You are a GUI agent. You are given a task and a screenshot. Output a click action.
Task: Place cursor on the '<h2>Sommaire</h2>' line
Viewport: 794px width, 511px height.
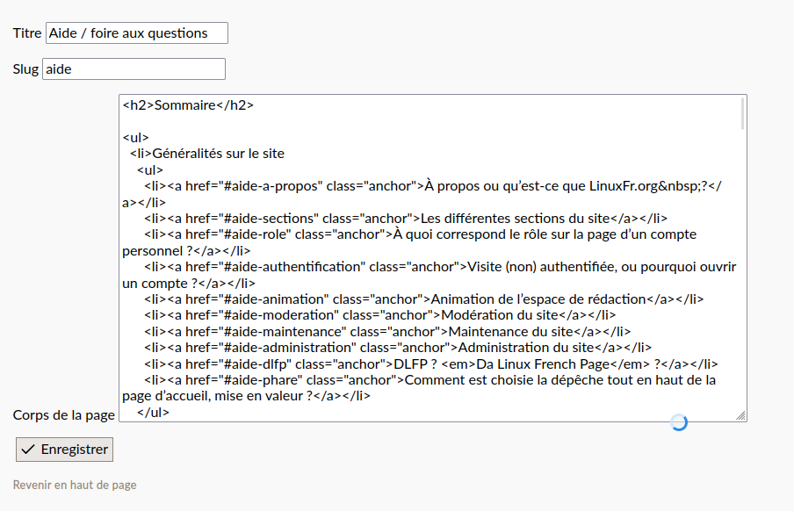pos(188,105)
